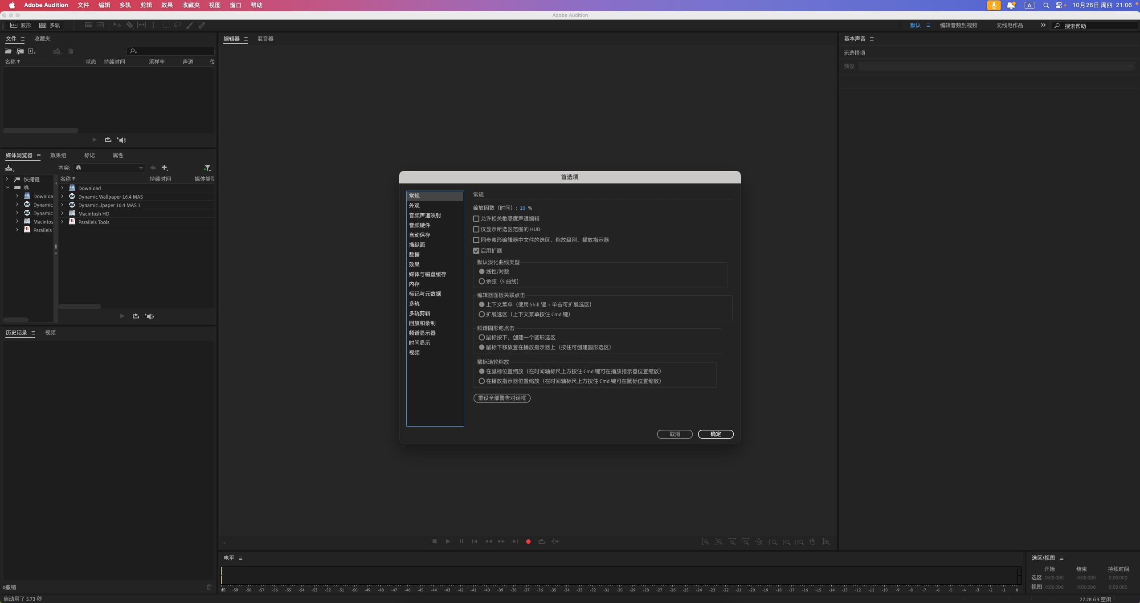The width and height of the screenshot is (1140, 603).
Task: Click 重设全部警告对话框 button
Action: (501, 397)
